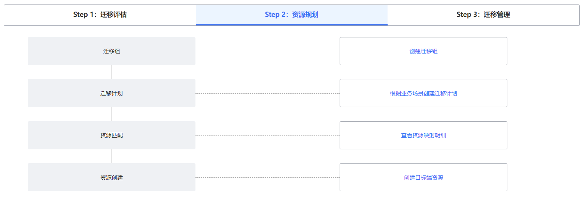Select the 迁移计划 stage block
The width and height of the screenshot is (586, 198).
(x=112, y=93)
